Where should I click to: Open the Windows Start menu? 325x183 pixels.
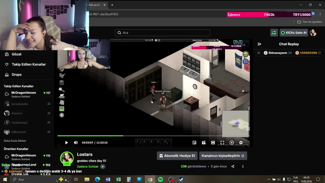pos(5,179)
